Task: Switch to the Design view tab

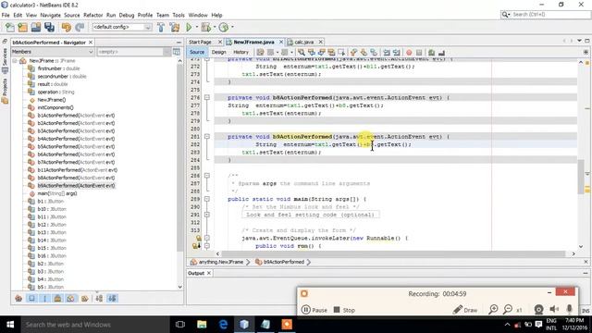Action: click(x=218, y=52)
